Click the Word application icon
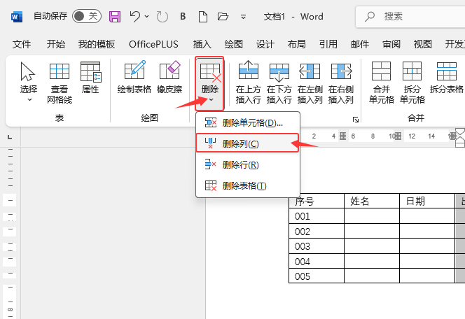 tap(17, 17)
